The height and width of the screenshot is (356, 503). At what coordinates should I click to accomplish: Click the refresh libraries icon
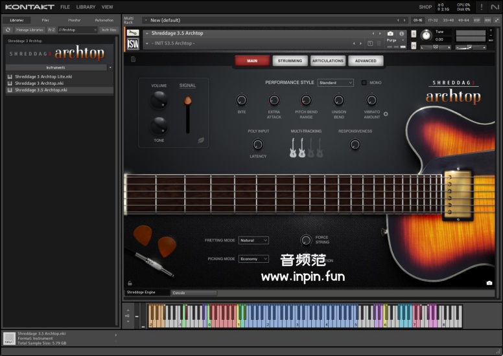pos(8,30)
